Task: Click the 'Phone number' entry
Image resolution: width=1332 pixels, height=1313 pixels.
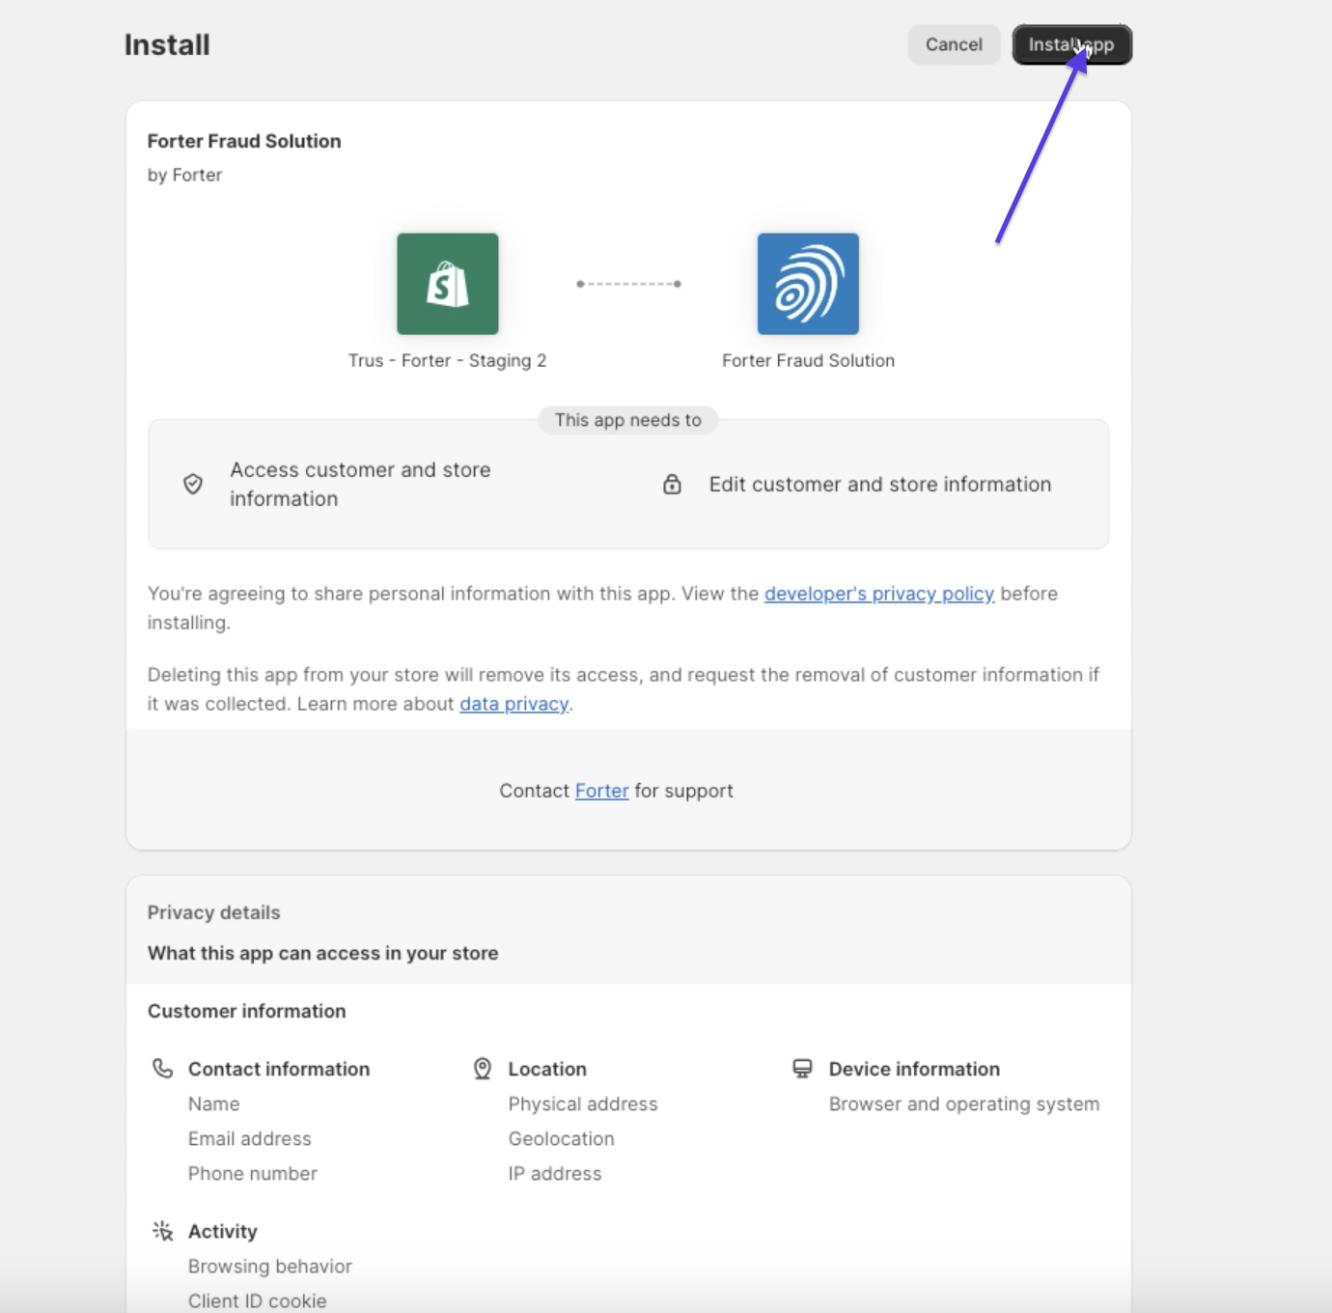Action: click(252, 1173)
